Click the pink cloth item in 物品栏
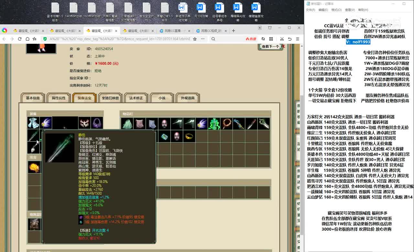The height and width of the screenshot is (252, 414). [x=139, y=124]
